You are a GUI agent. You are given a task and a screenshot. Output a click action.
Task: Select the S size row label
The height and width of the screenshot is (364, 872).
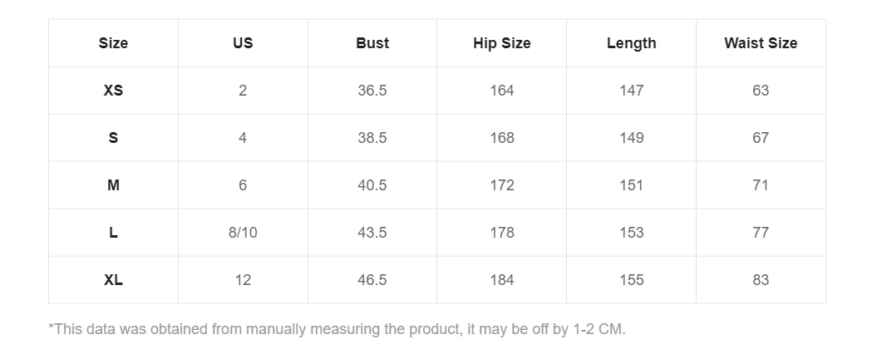pos(113,138)
